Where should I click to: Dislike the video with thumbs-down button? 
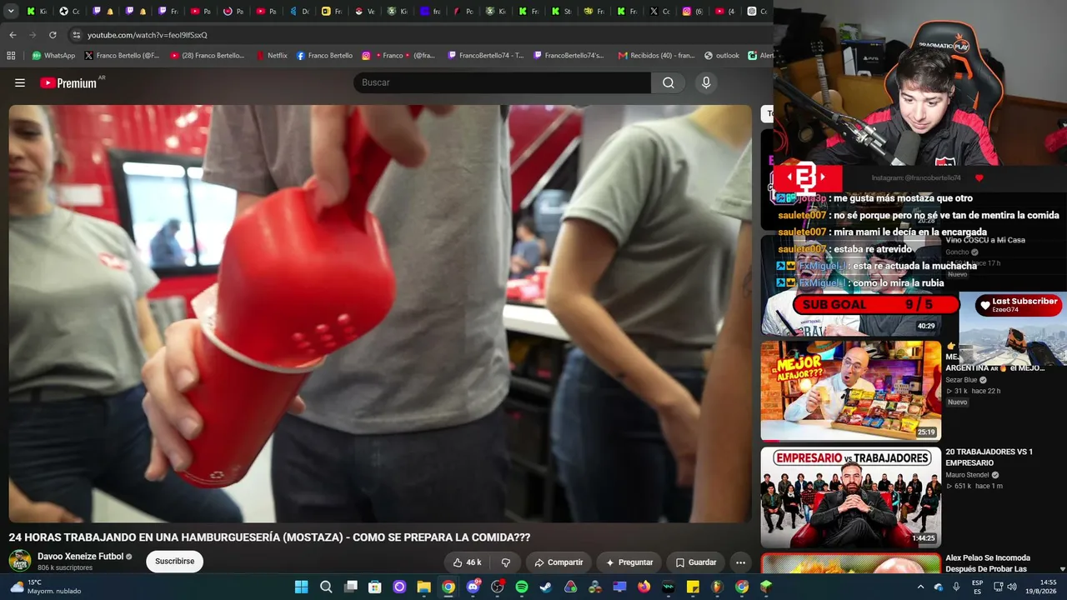tap(505, 562)
